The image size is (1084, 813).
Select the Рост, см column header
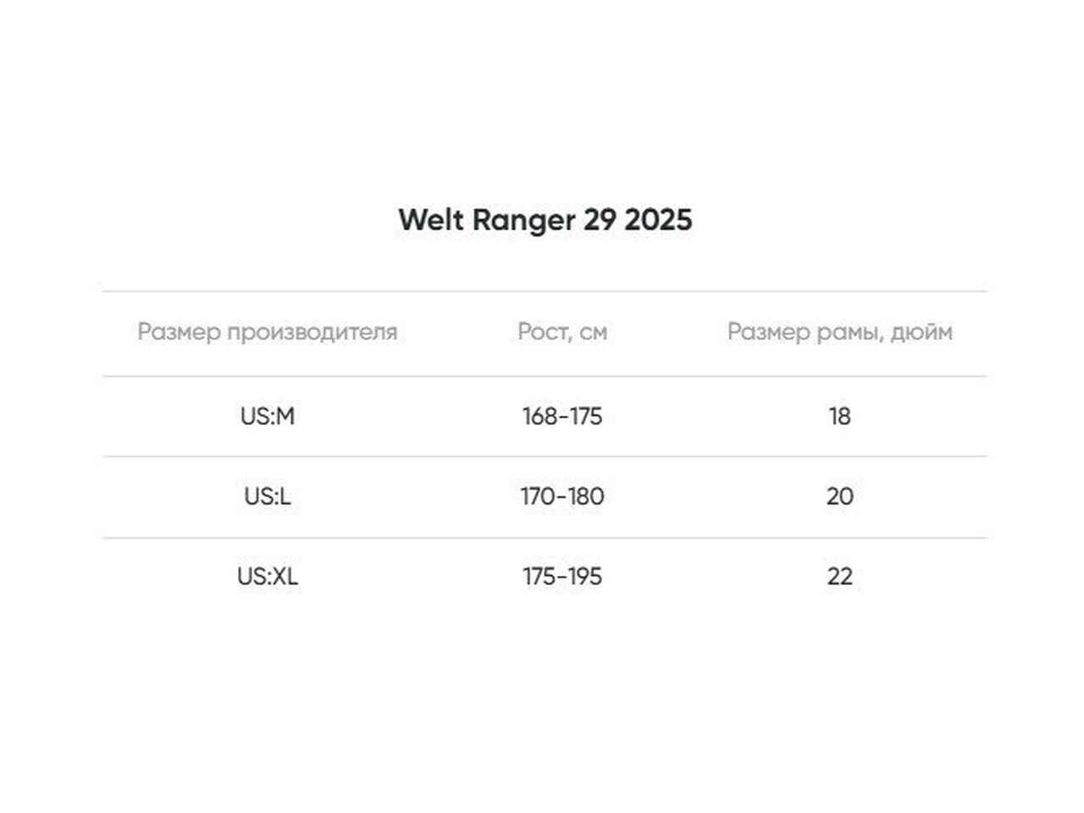click(562, 331)
